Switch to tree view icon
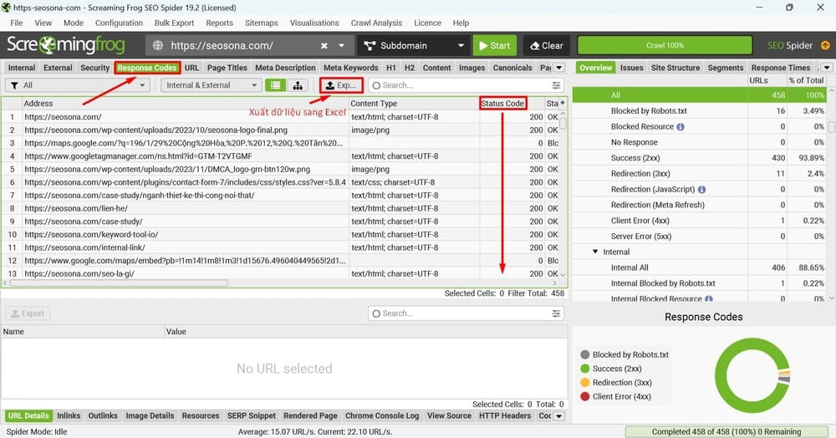Image resolution: width=836 pixels, height=438 pixels. tap(297, 85)
